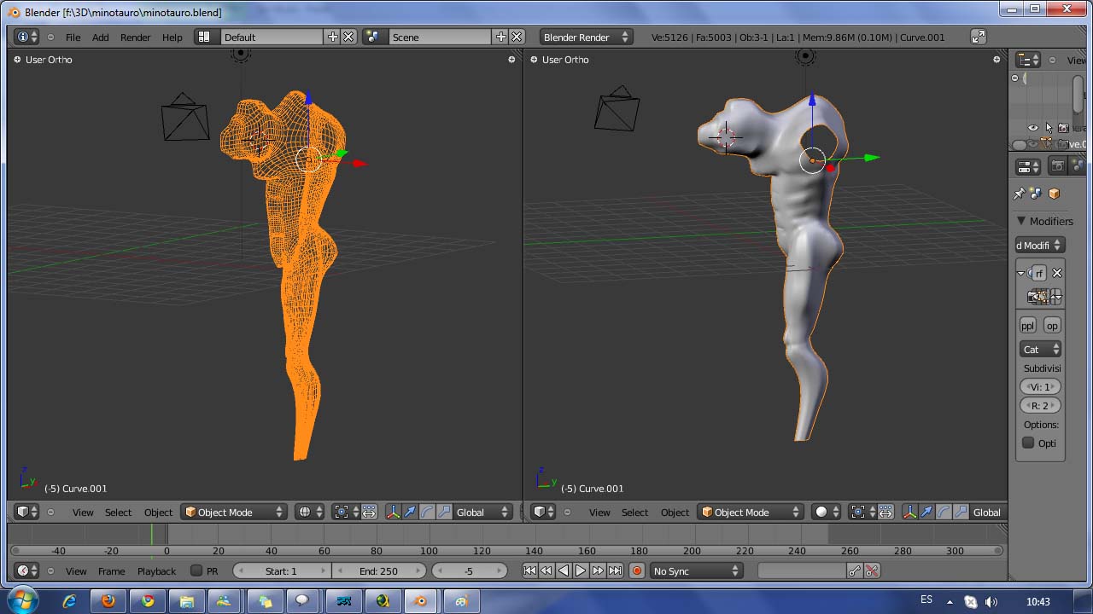Screen dimensions: 1093x614
Task: Open the Playback menu in timeline
Action: click(156, 571)
